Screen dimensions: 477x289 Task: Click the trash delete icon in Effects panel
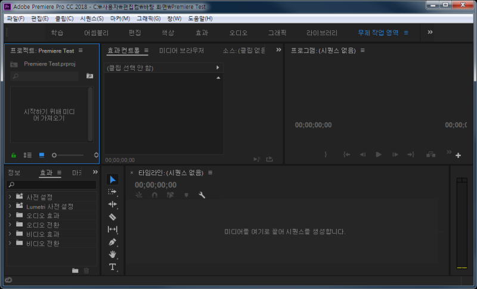pos(86,271)
